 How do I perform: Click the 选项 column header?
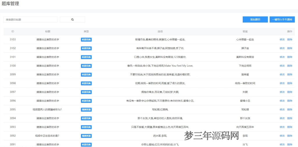(160, 31)
